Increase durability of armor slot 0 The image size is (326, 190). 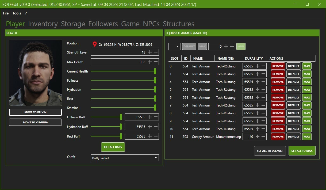258,66
